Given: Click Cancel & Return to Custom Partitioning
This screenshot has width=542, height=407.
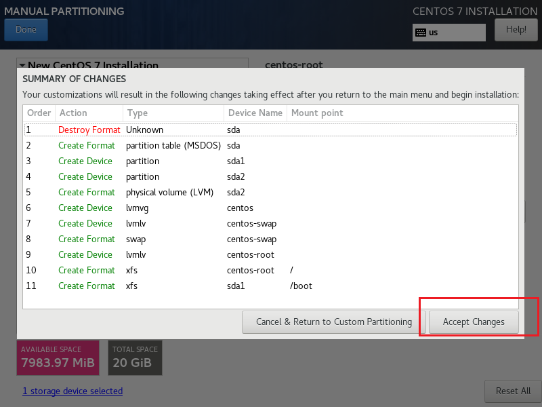Looking at the screenshot, I should click(334, 322).
